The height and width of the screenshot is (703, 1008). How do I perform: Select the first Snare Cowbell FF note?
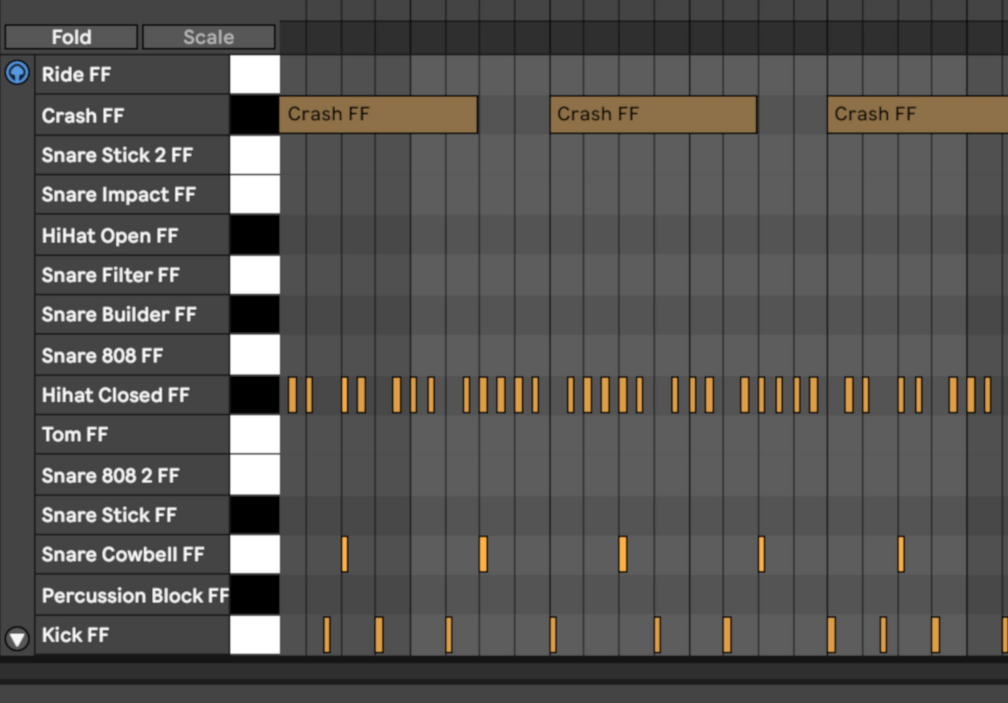345,554
